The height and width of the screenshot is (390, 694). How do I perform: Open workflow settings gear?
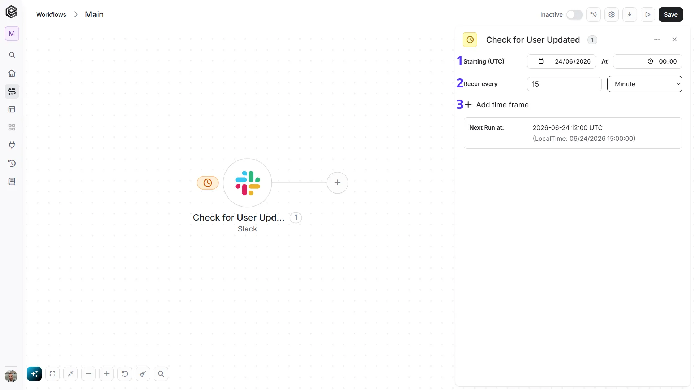point(612,14)
